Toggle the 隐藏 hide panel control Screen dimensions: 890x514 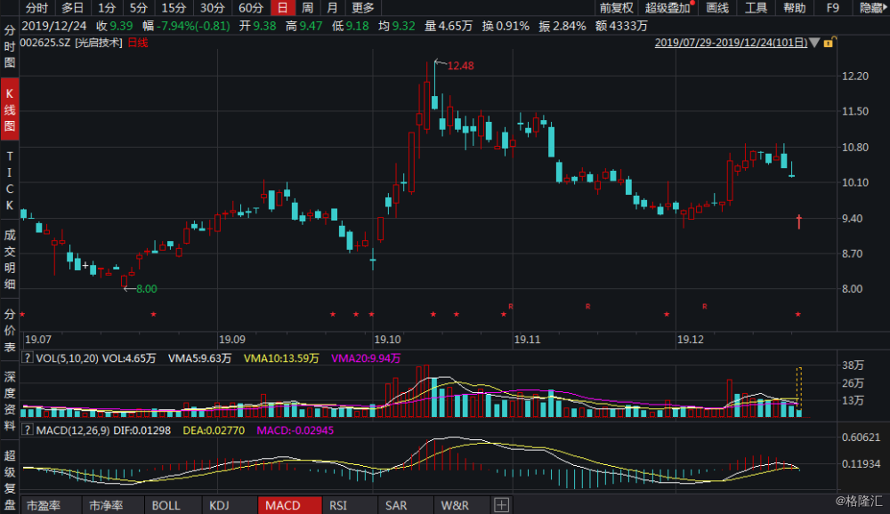click(x=871, y=8)
